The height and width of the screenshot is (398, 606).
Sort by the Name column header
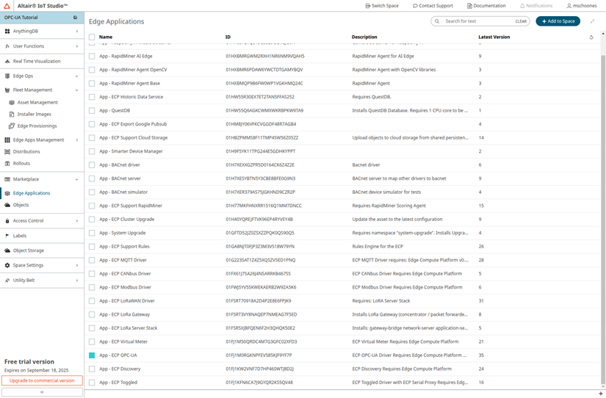coord(106,37)
